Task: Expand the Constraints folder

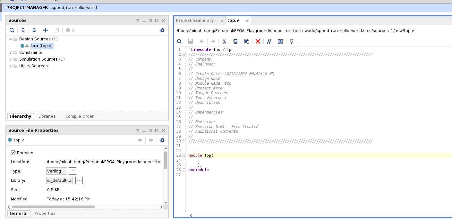Action: (11, 53)
